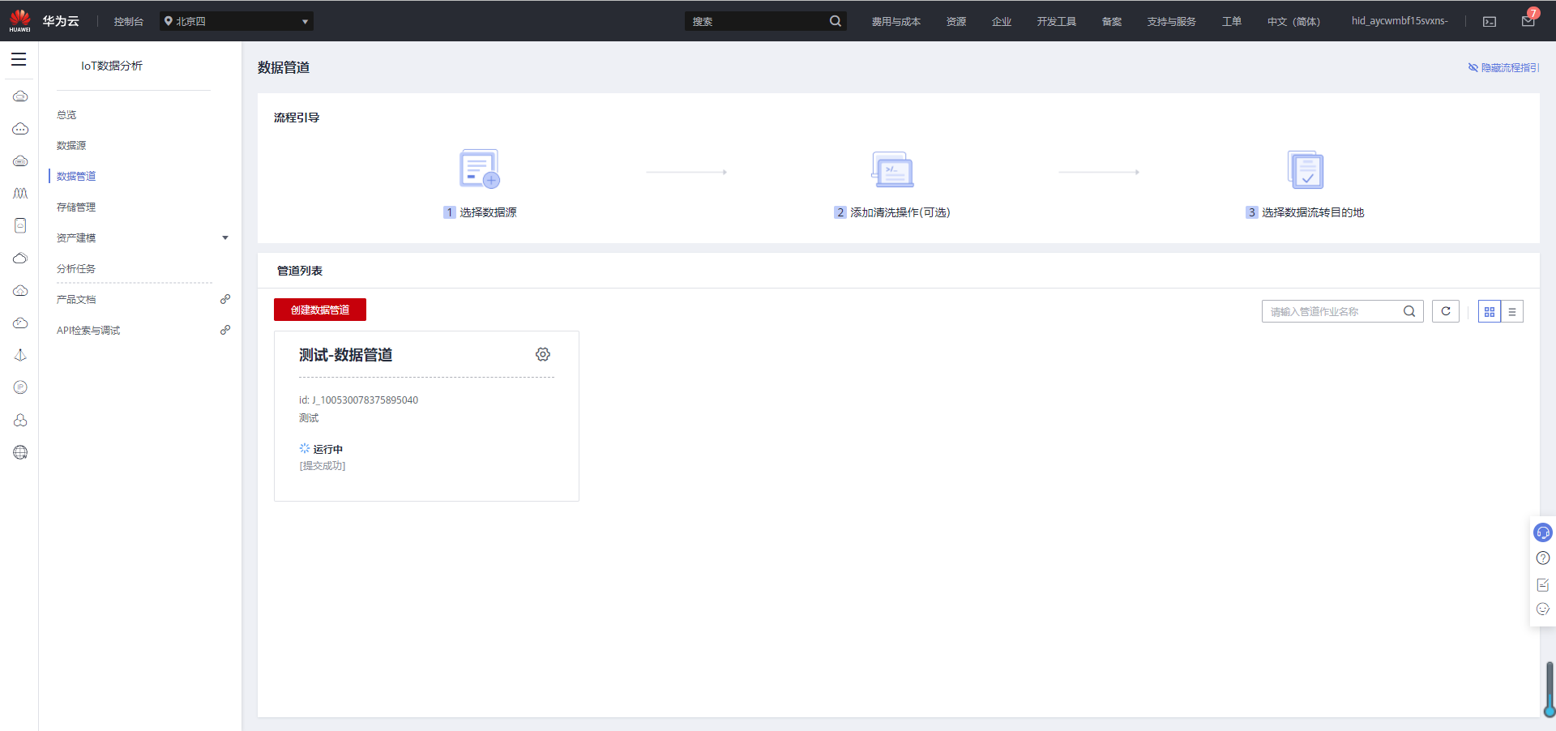Viewport: 1556px width, 731px height.
Task: Open the cloud shell terminal icon
Action: click(x=1490, y=21)
